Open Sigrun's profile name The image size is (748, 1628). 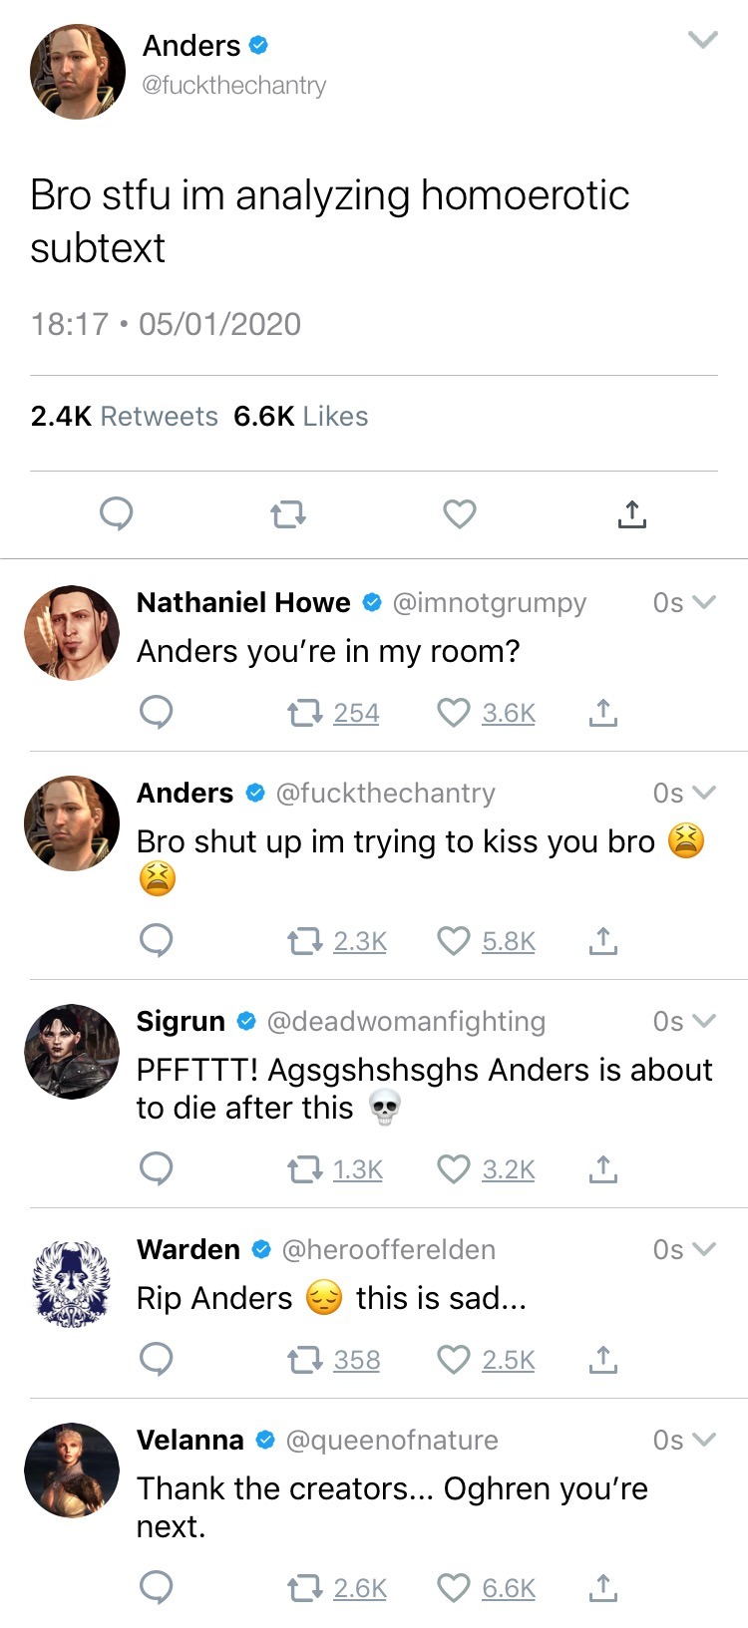click(181, 1021)
